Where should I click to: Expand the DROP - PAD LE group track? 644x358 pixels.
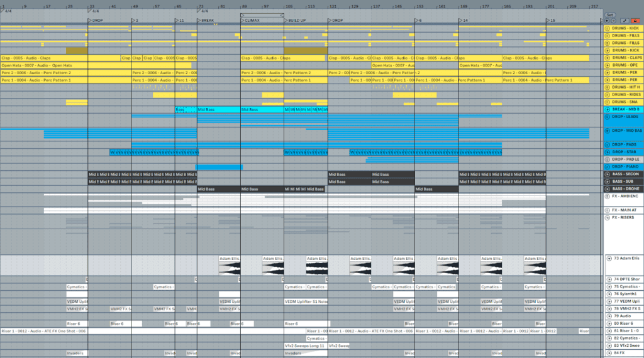(608, 160)
